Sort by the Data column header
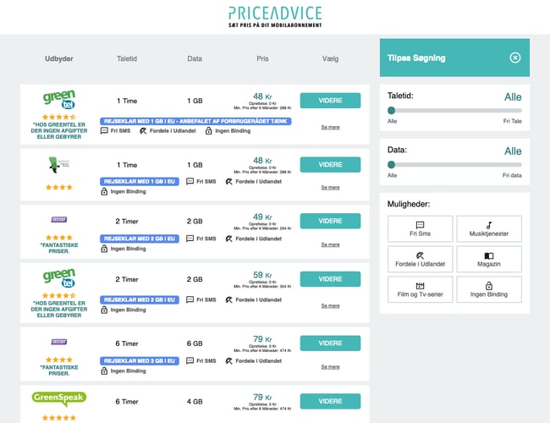The height and width of the screenshot is (423, 550). (x=194, y=58)
